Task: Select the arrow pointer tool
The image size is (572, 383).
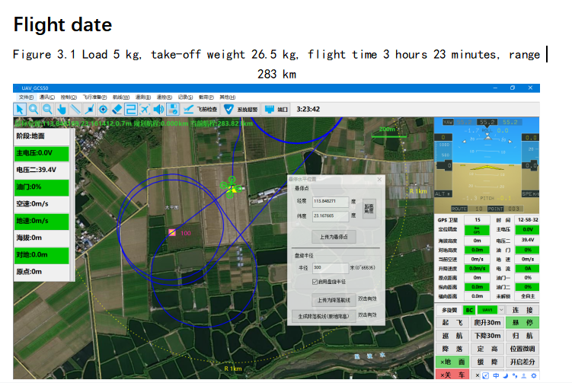Action: point(20,110)
